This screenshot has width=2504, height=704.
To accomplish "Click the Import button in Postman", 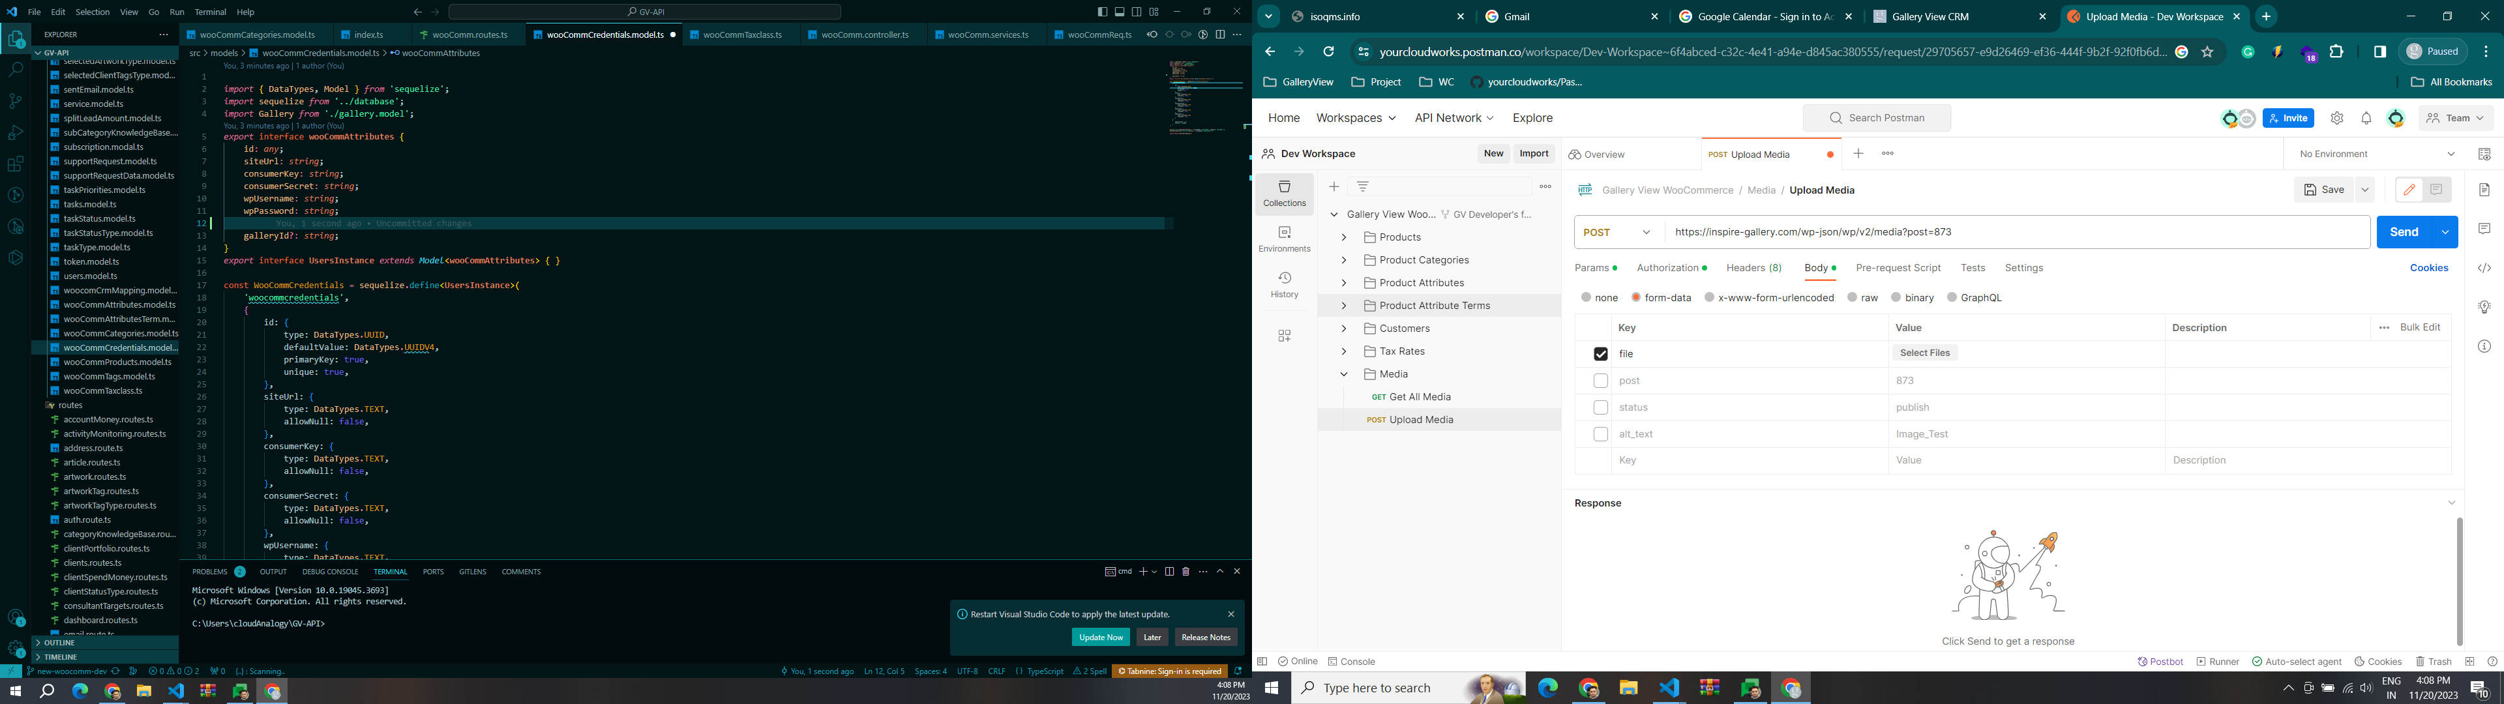I will tap(1534, 154).
